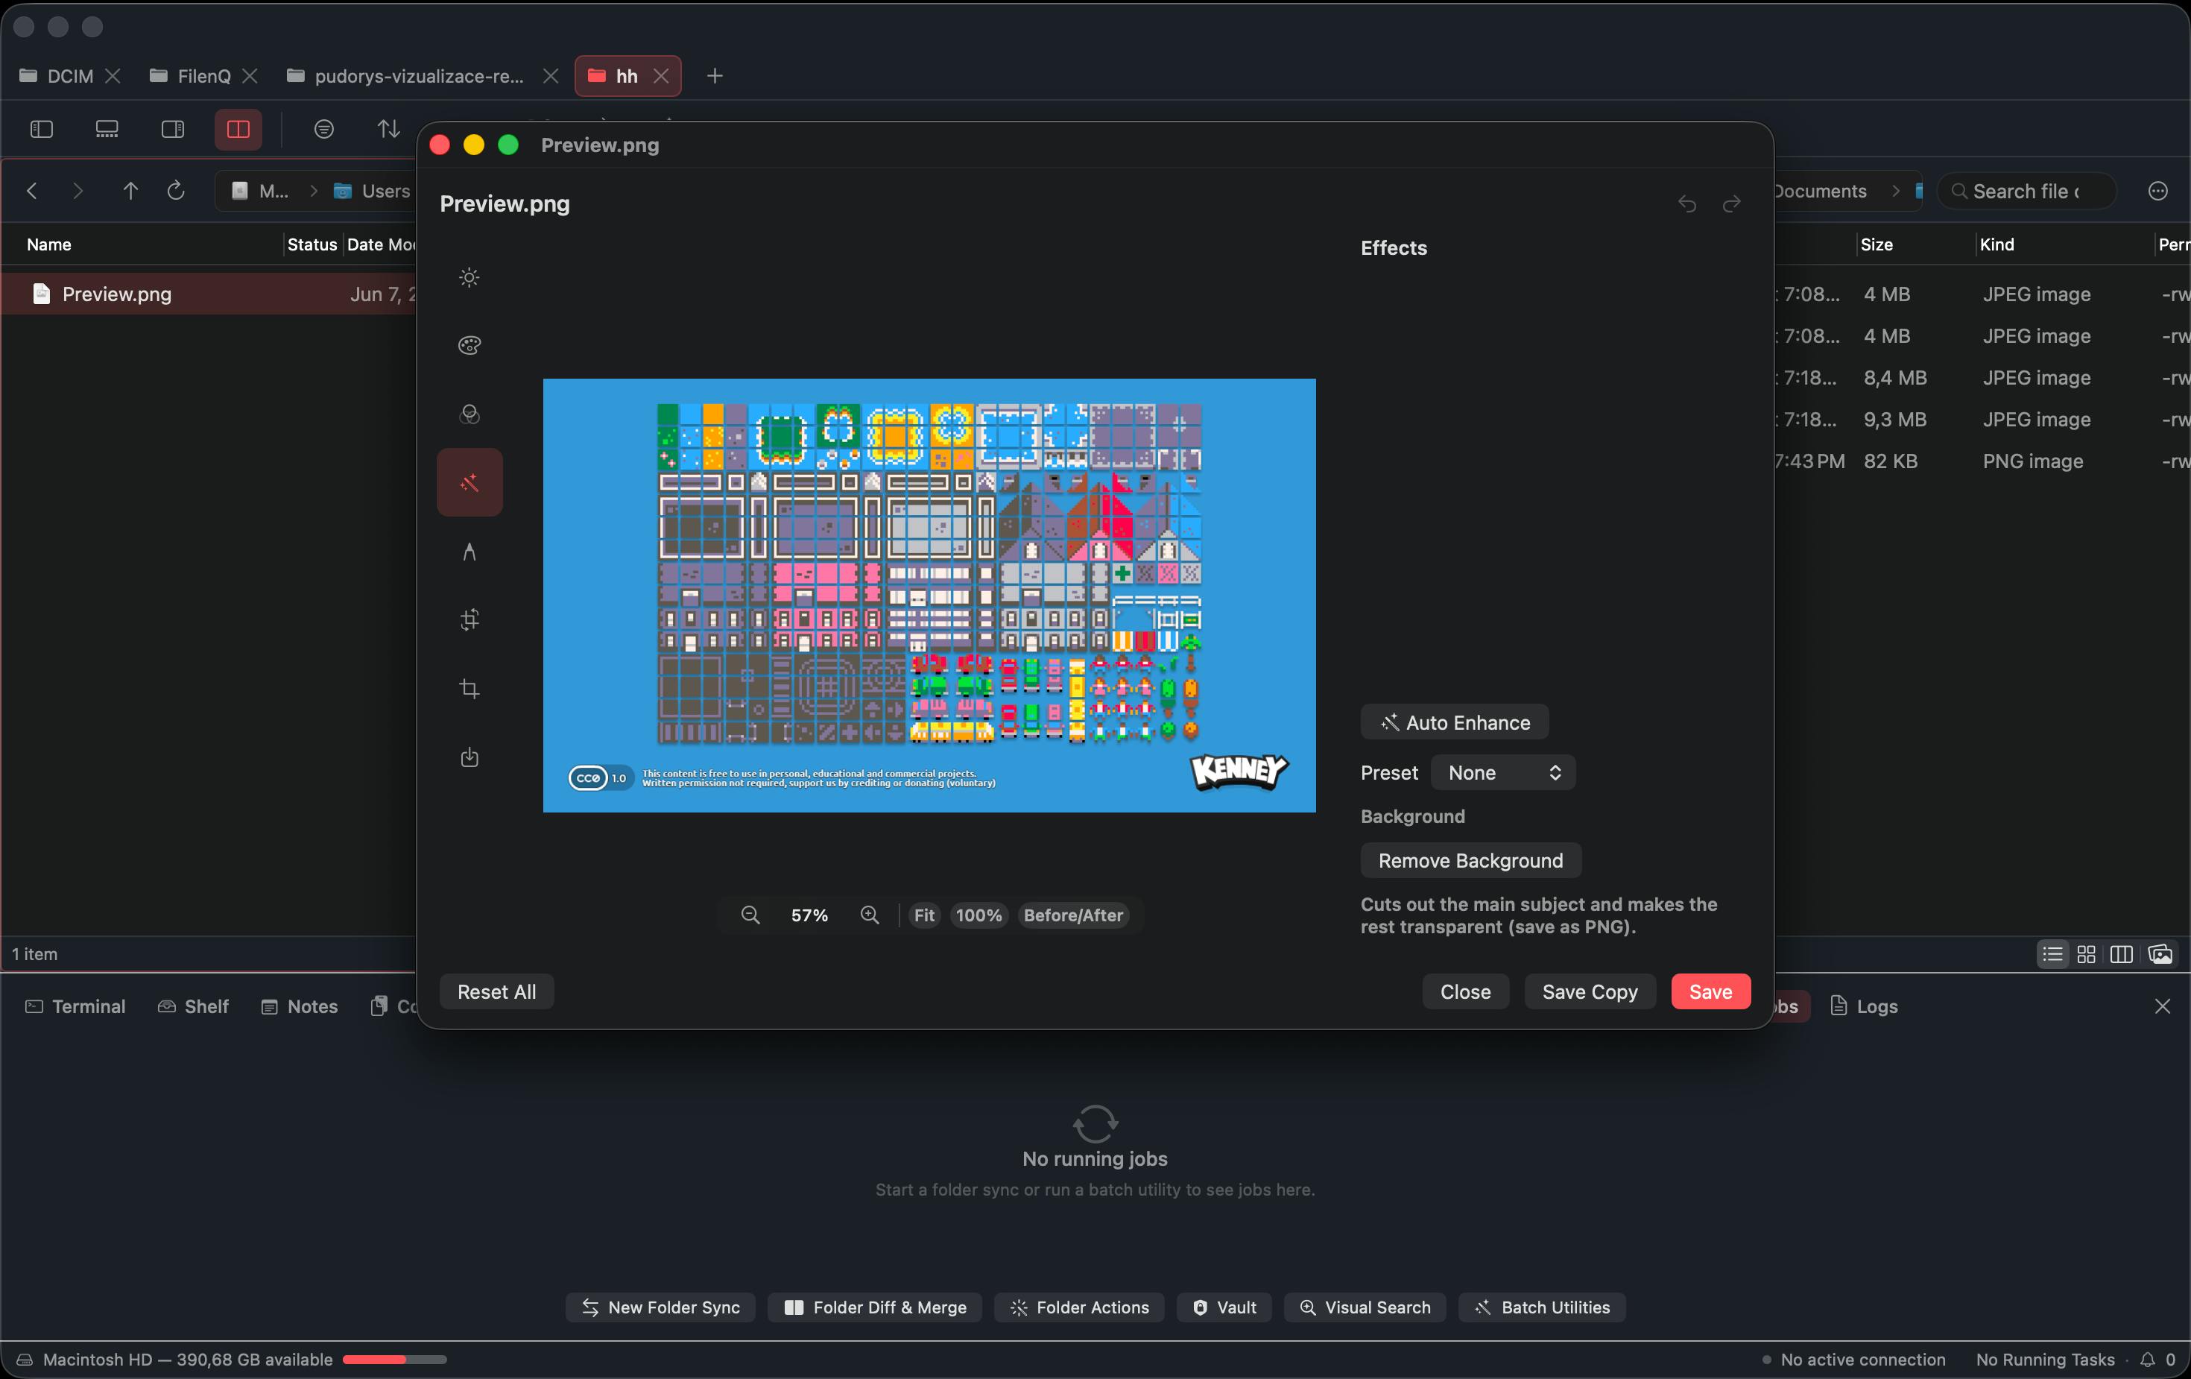Set preview zoom to 100%
2191x1379 pixels.
978,915
